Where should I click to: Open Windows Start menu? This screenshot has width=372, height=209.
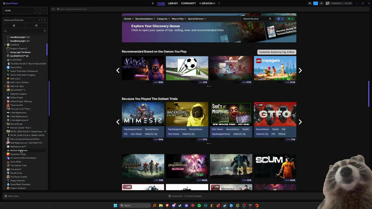[115, 206]
